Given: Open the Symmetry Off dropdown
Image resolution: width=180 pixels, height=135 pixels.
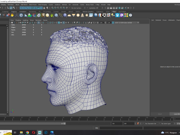Looking at the screenshot, I should pyautogui.click(x=94, y=8).
